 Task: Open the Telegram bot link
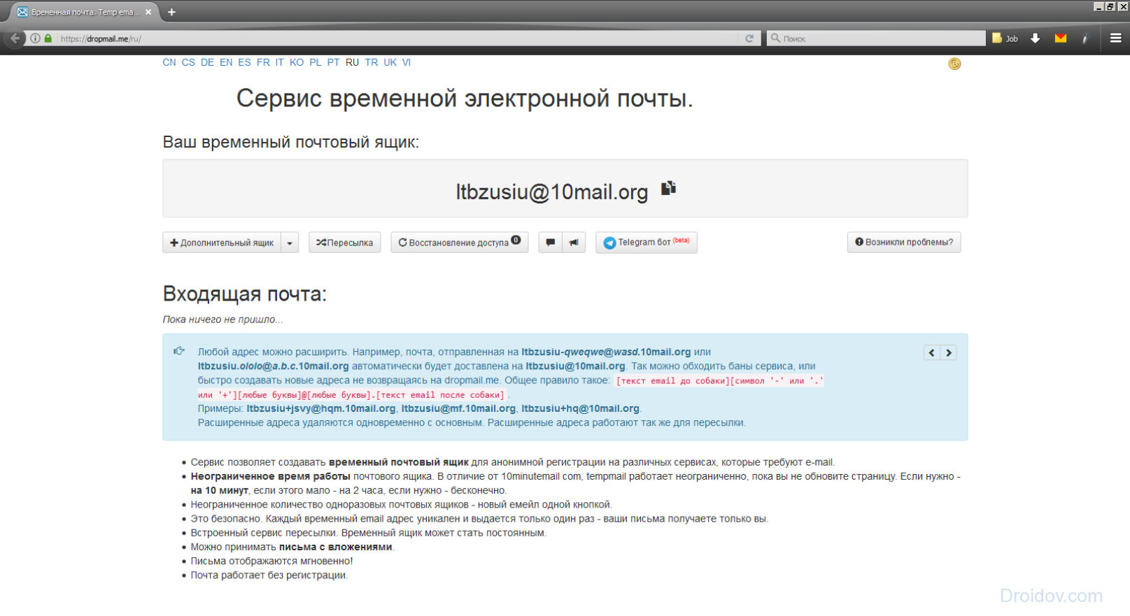[x=647, y=243]
